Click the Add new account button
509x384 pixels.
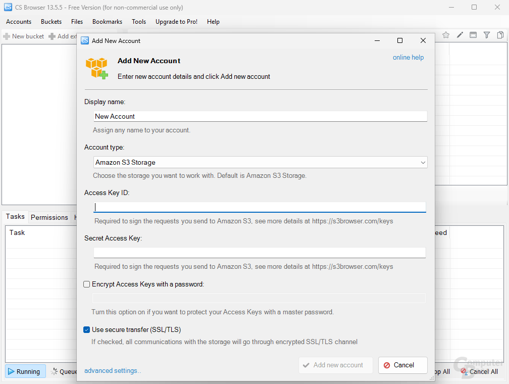pos(336,365)
